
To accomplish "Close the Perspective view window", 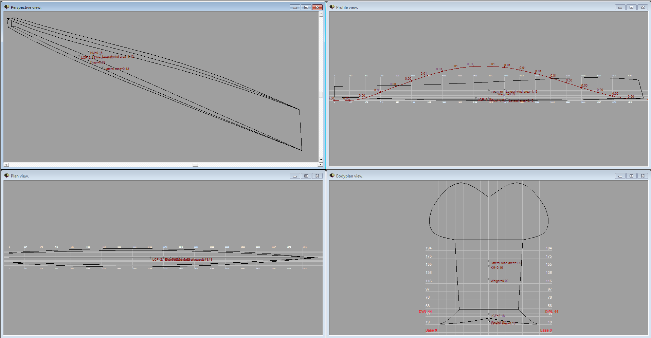I will (x=317, y=7).
